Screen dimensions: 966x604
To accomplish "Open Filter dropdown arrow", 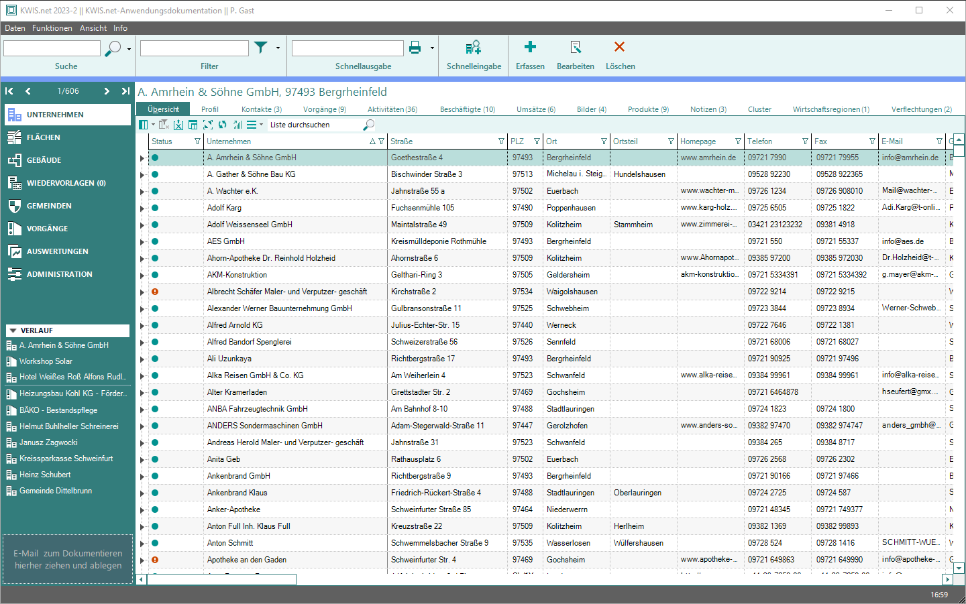I will click(x=278, y=48).
